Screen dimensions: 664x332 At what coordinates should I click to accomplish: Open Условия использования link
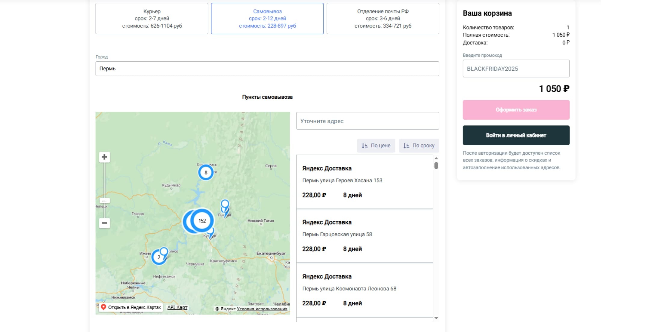pyautogui.click(x=262, y=309)
